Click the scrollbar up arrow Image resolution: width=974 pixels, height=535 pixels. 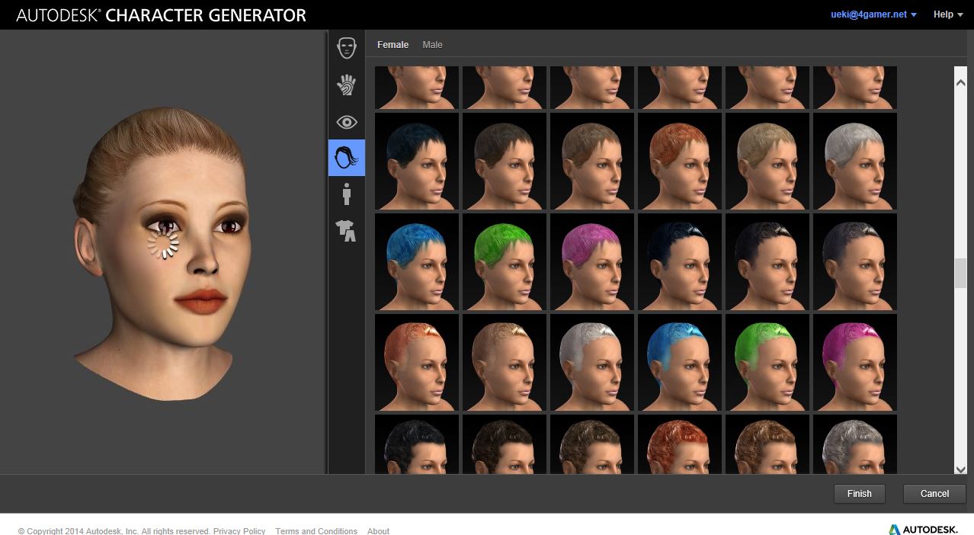[x=960, y=82]
